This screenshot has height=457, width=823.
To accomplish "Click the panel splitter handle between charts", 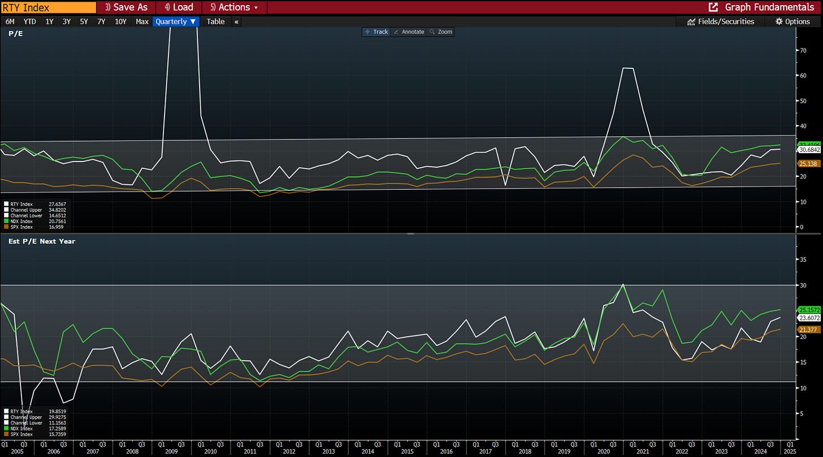I will pos(411,233).
